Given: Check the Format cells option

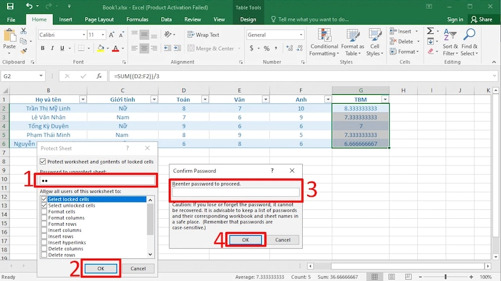Looking at the screenshot, I should [x=44, y=212].
